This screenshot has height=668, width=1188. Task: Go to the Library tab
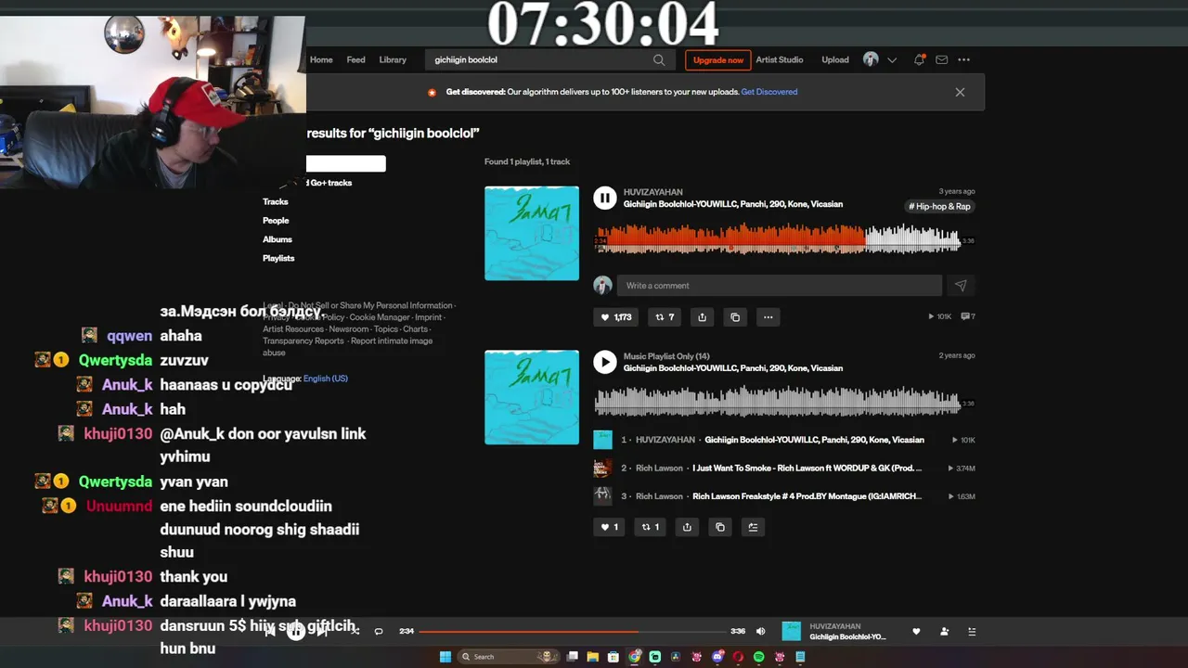[393, 60]
